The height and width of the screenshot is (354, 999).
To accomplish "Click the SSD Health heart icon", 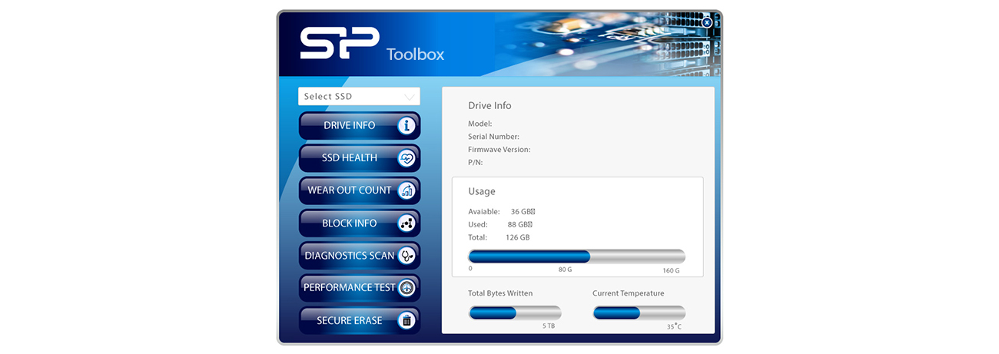I will 407,158.
